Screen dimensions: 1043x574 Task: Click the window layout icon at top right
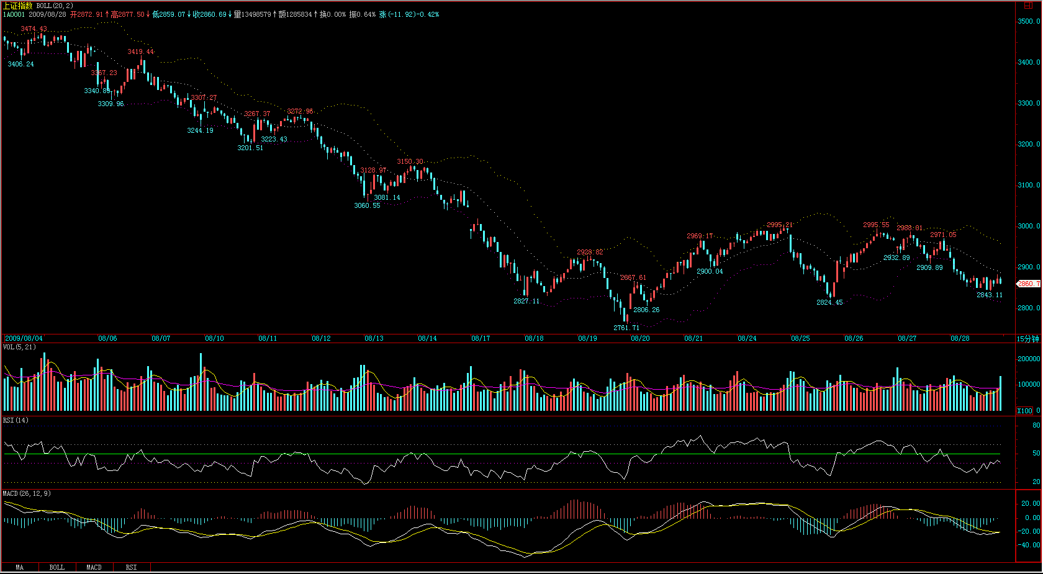tap(1028, 5)
